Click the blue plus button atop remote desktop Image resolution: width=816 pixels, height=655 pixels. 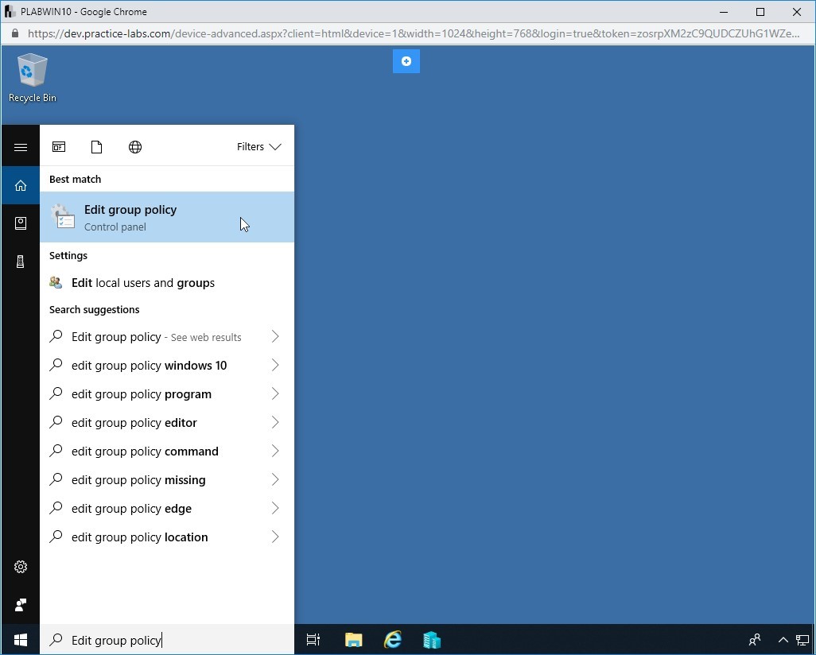click(406, 61)
